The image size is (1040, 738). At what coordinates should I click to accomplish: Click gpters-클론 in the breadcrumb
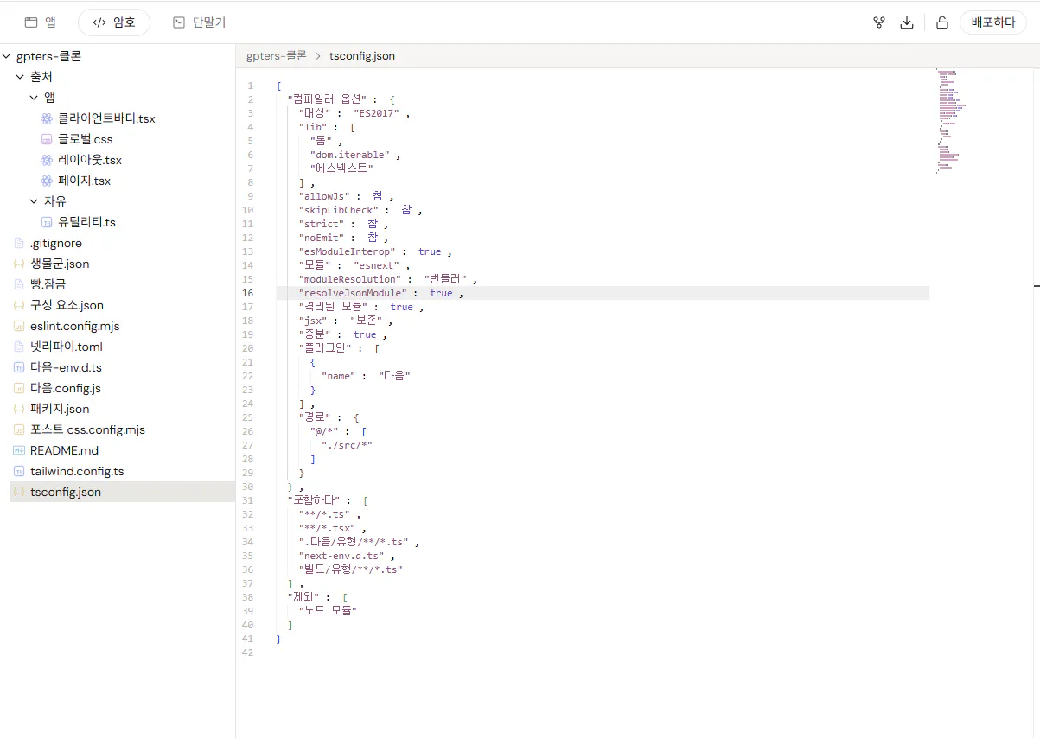tap(276, 56)
